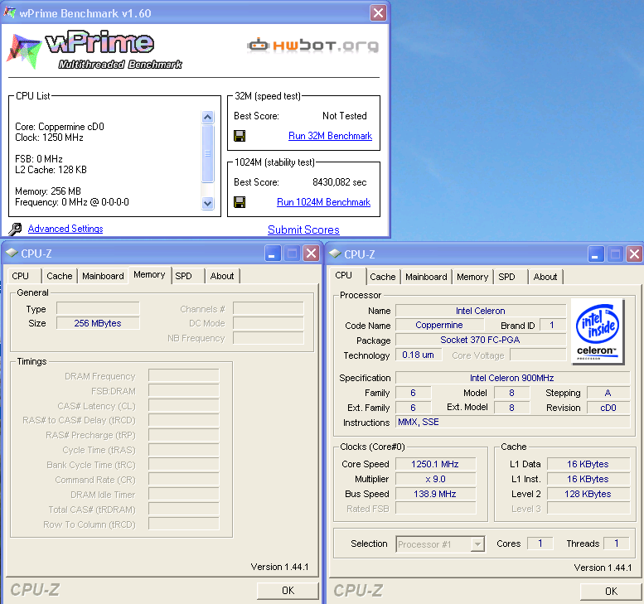Close the wPrime Benchmark window
644x604 pixels.
(378, 12)
